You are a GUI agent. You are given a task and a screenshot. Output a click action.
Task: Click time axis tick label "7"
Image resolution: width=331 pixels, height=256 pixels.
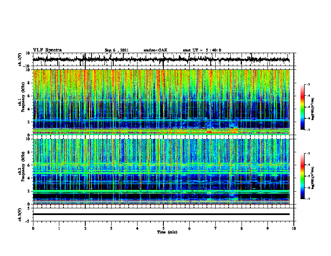[x=216, y=228]
